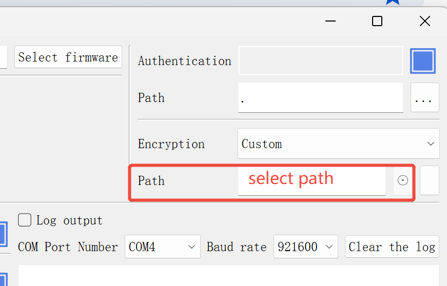
Task: Expand the COM Port Number dropdown
Action: [162, 247]
